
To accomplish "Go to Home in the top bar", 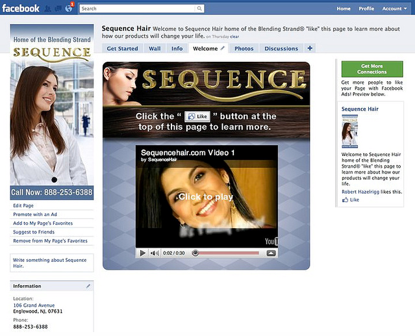I will 344,8.
